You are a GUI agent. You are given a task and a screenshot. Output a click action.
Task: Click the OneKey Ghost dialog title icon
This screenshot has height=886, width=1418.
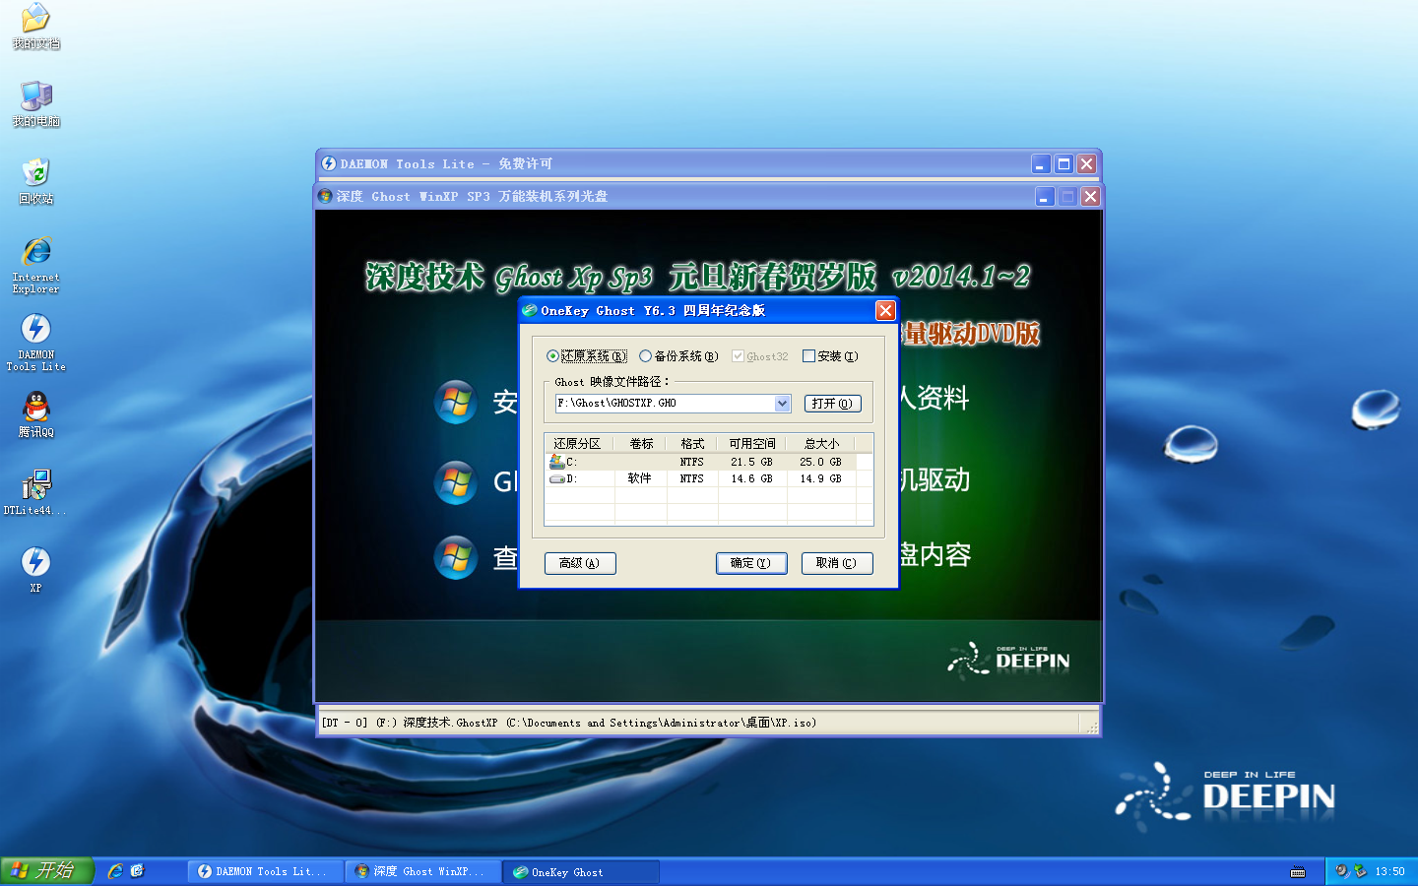pyautogui.click(x=530, y=310)
